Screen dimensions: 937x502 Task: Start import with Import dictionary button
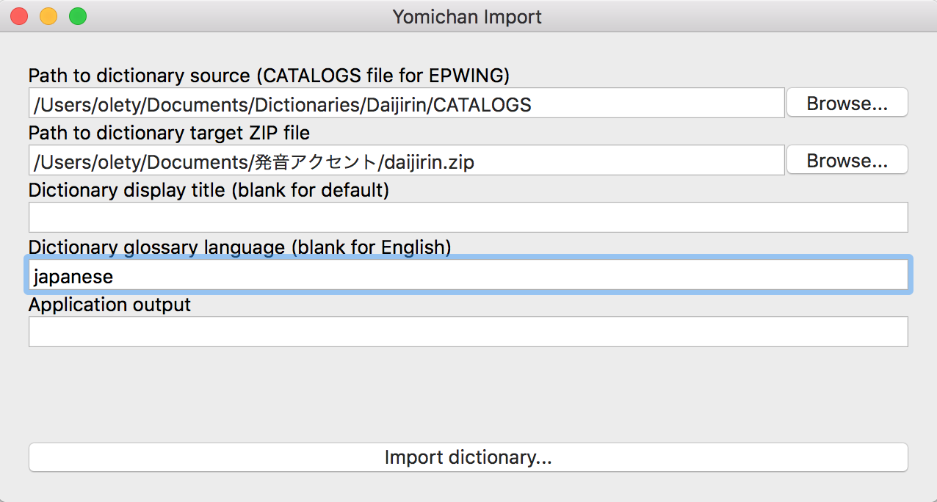click(x=468, y=457)
